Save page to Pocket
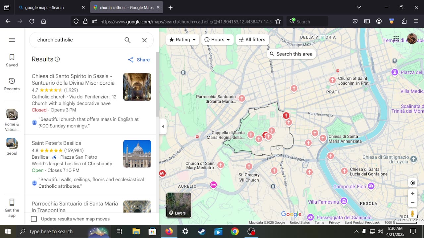Screen dimensions: 424x238 [355, 21]
